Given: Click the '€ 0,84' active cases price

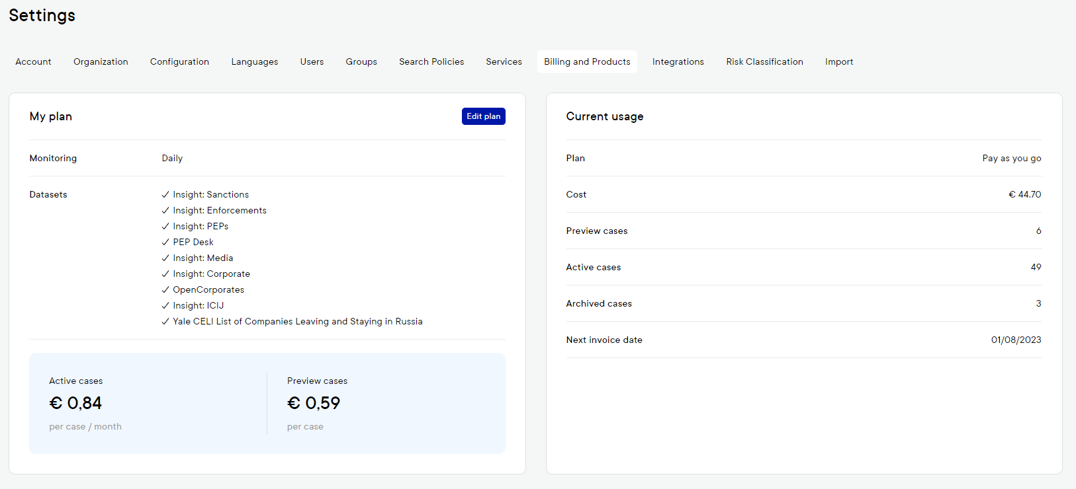Looking at the screenshot, I should [x=75, y=403].
